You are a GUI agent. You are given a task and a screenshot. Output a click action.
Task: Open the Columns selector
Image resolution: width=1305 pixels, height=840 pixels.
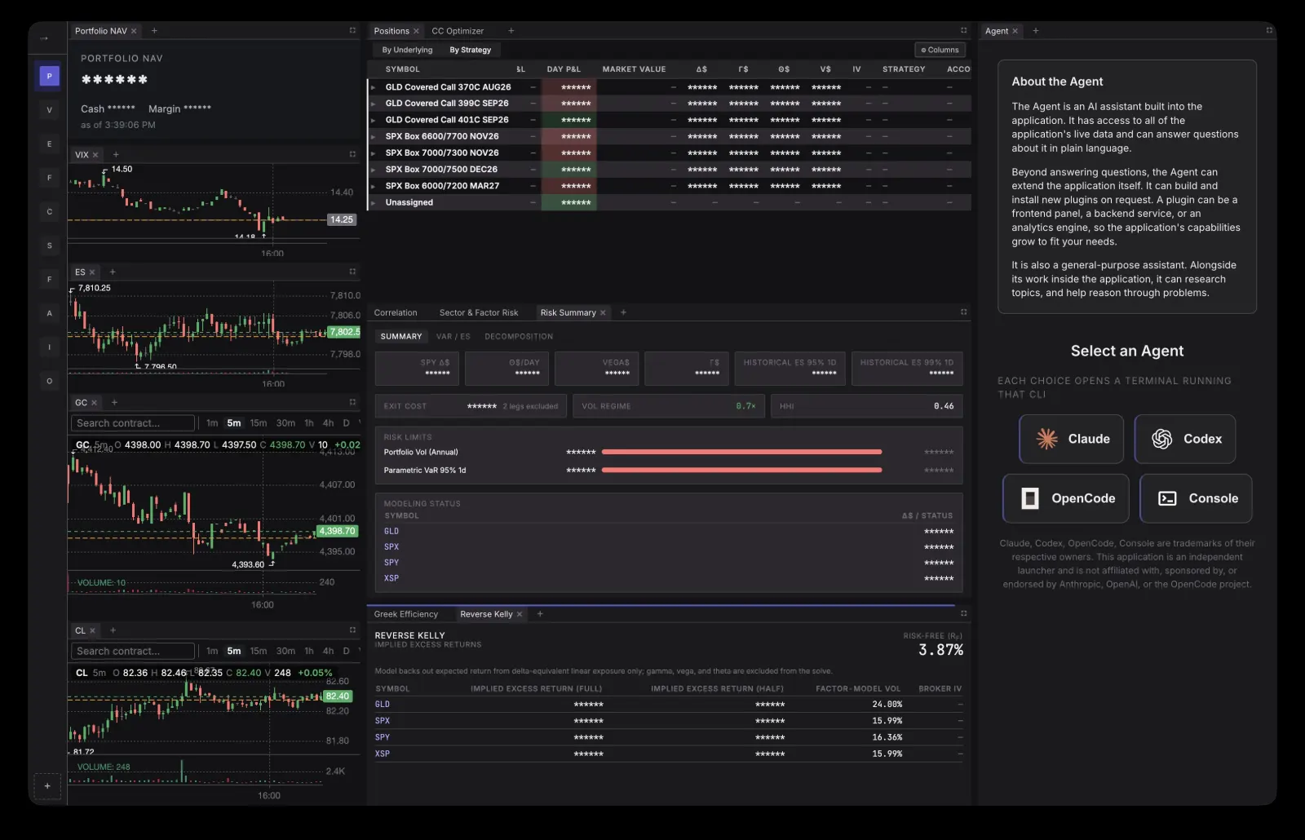coord(940,50)
